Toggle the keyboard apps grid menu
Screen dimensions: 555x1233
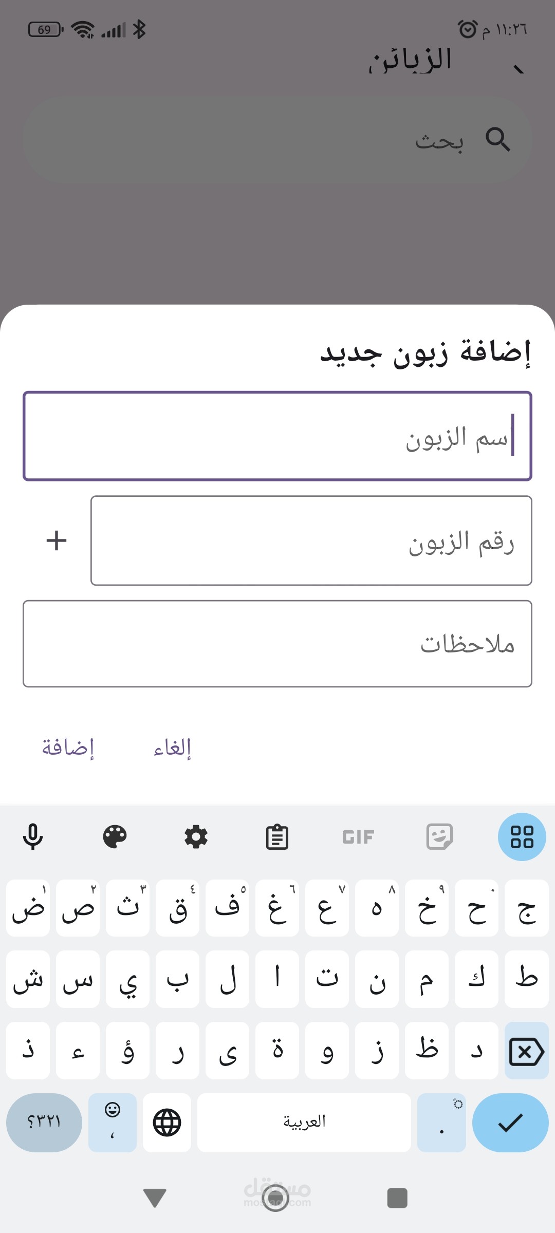[x=522, y=837]
